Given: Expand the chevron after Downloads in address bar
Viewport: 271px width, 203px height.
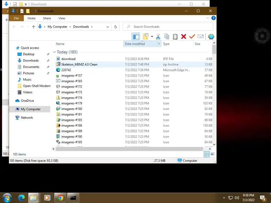Looking at the screenshot, I should pos(92,27).
